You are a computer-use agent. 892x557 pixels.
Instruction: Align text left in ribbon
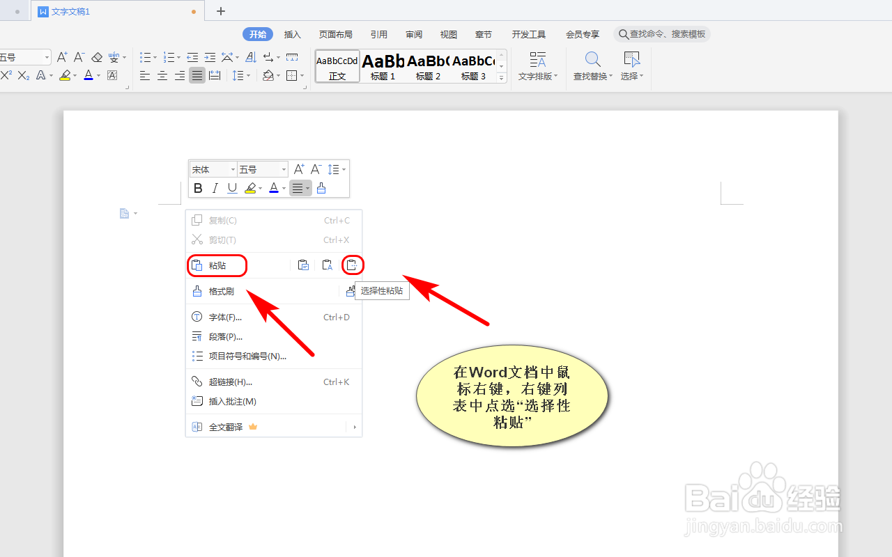tap(145, 75)
